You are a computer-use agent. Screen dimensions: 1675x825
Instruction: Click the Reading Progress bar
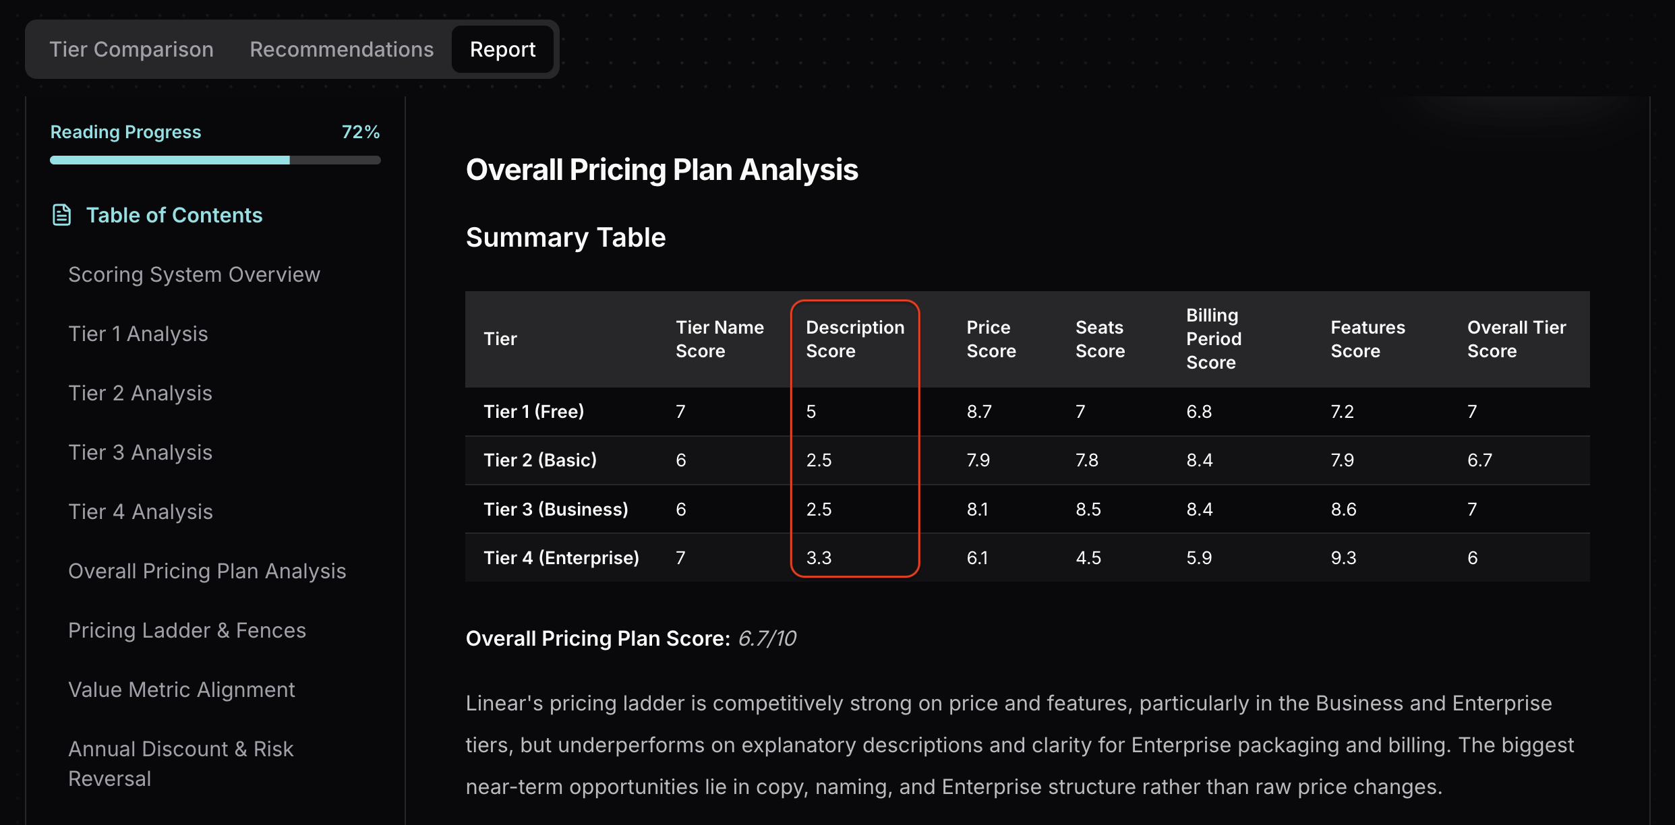[214, 160]
